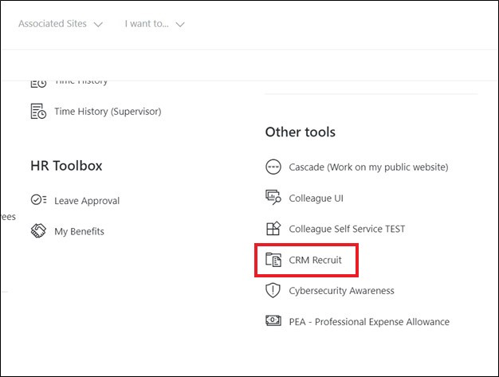Screen dimensions: 499x377
Task: Expand the Associated Sites dropdown
Action: (x=61, y=24)
